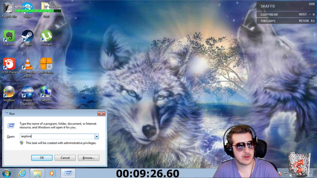Click Cancel in the Run dialog
Screen dimensions: 317x178
pyautogui.click(x=65, y=158)
